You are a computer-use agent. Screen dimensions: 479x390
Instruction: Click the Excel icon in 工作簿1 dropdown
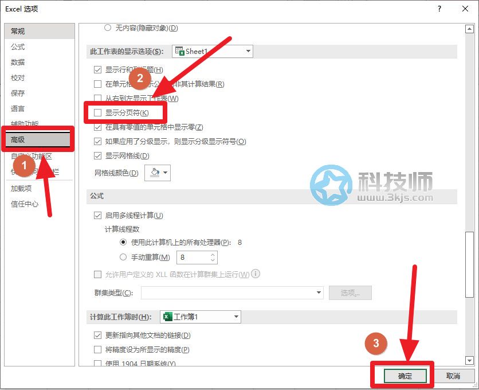pyautogui.click(x=167, y=317)
